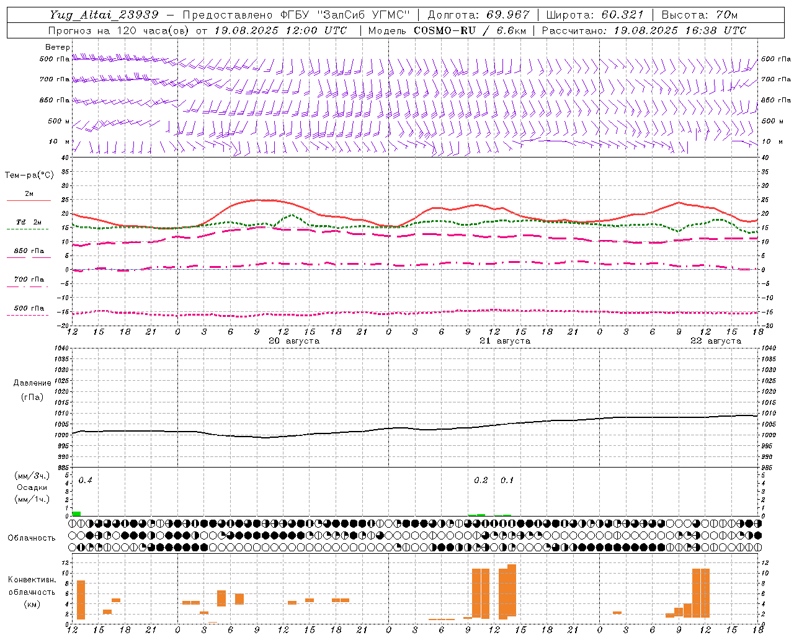The image size is (794, 635).
Task: Select the Долгота: 69.967 header value
Action: 478,15
